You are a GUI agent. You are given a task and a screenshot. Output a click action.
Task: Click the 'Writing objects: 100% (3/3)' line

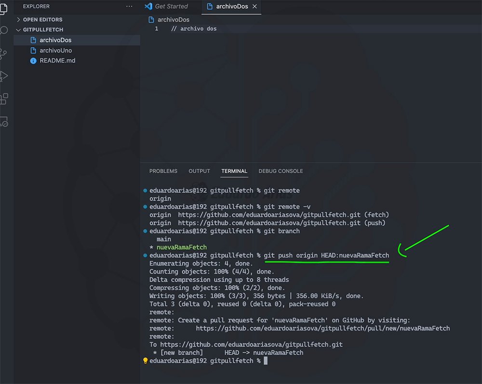click(256, 296)
